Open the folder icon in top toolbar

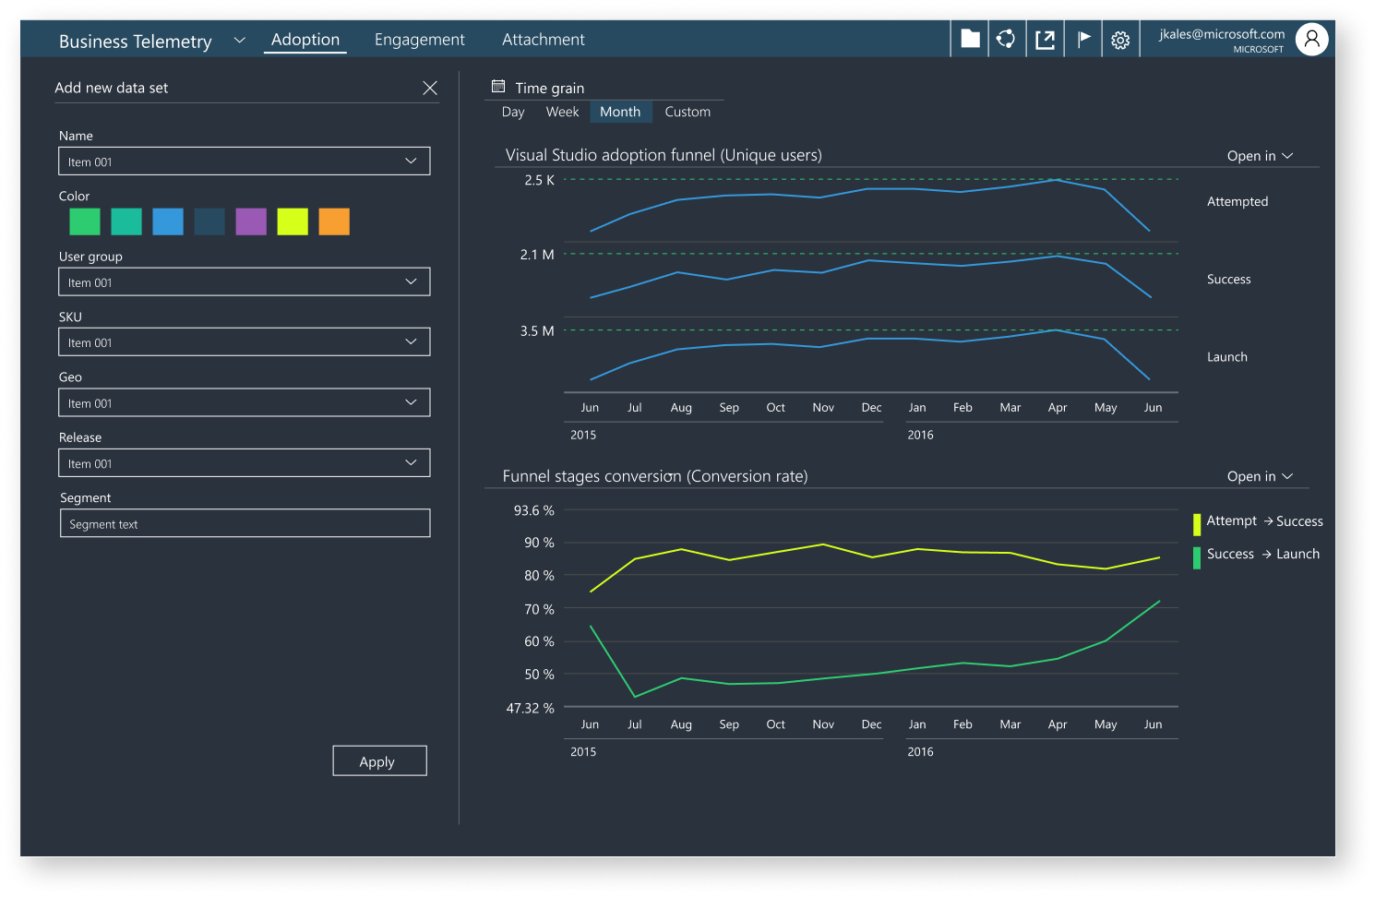[970, 39]
